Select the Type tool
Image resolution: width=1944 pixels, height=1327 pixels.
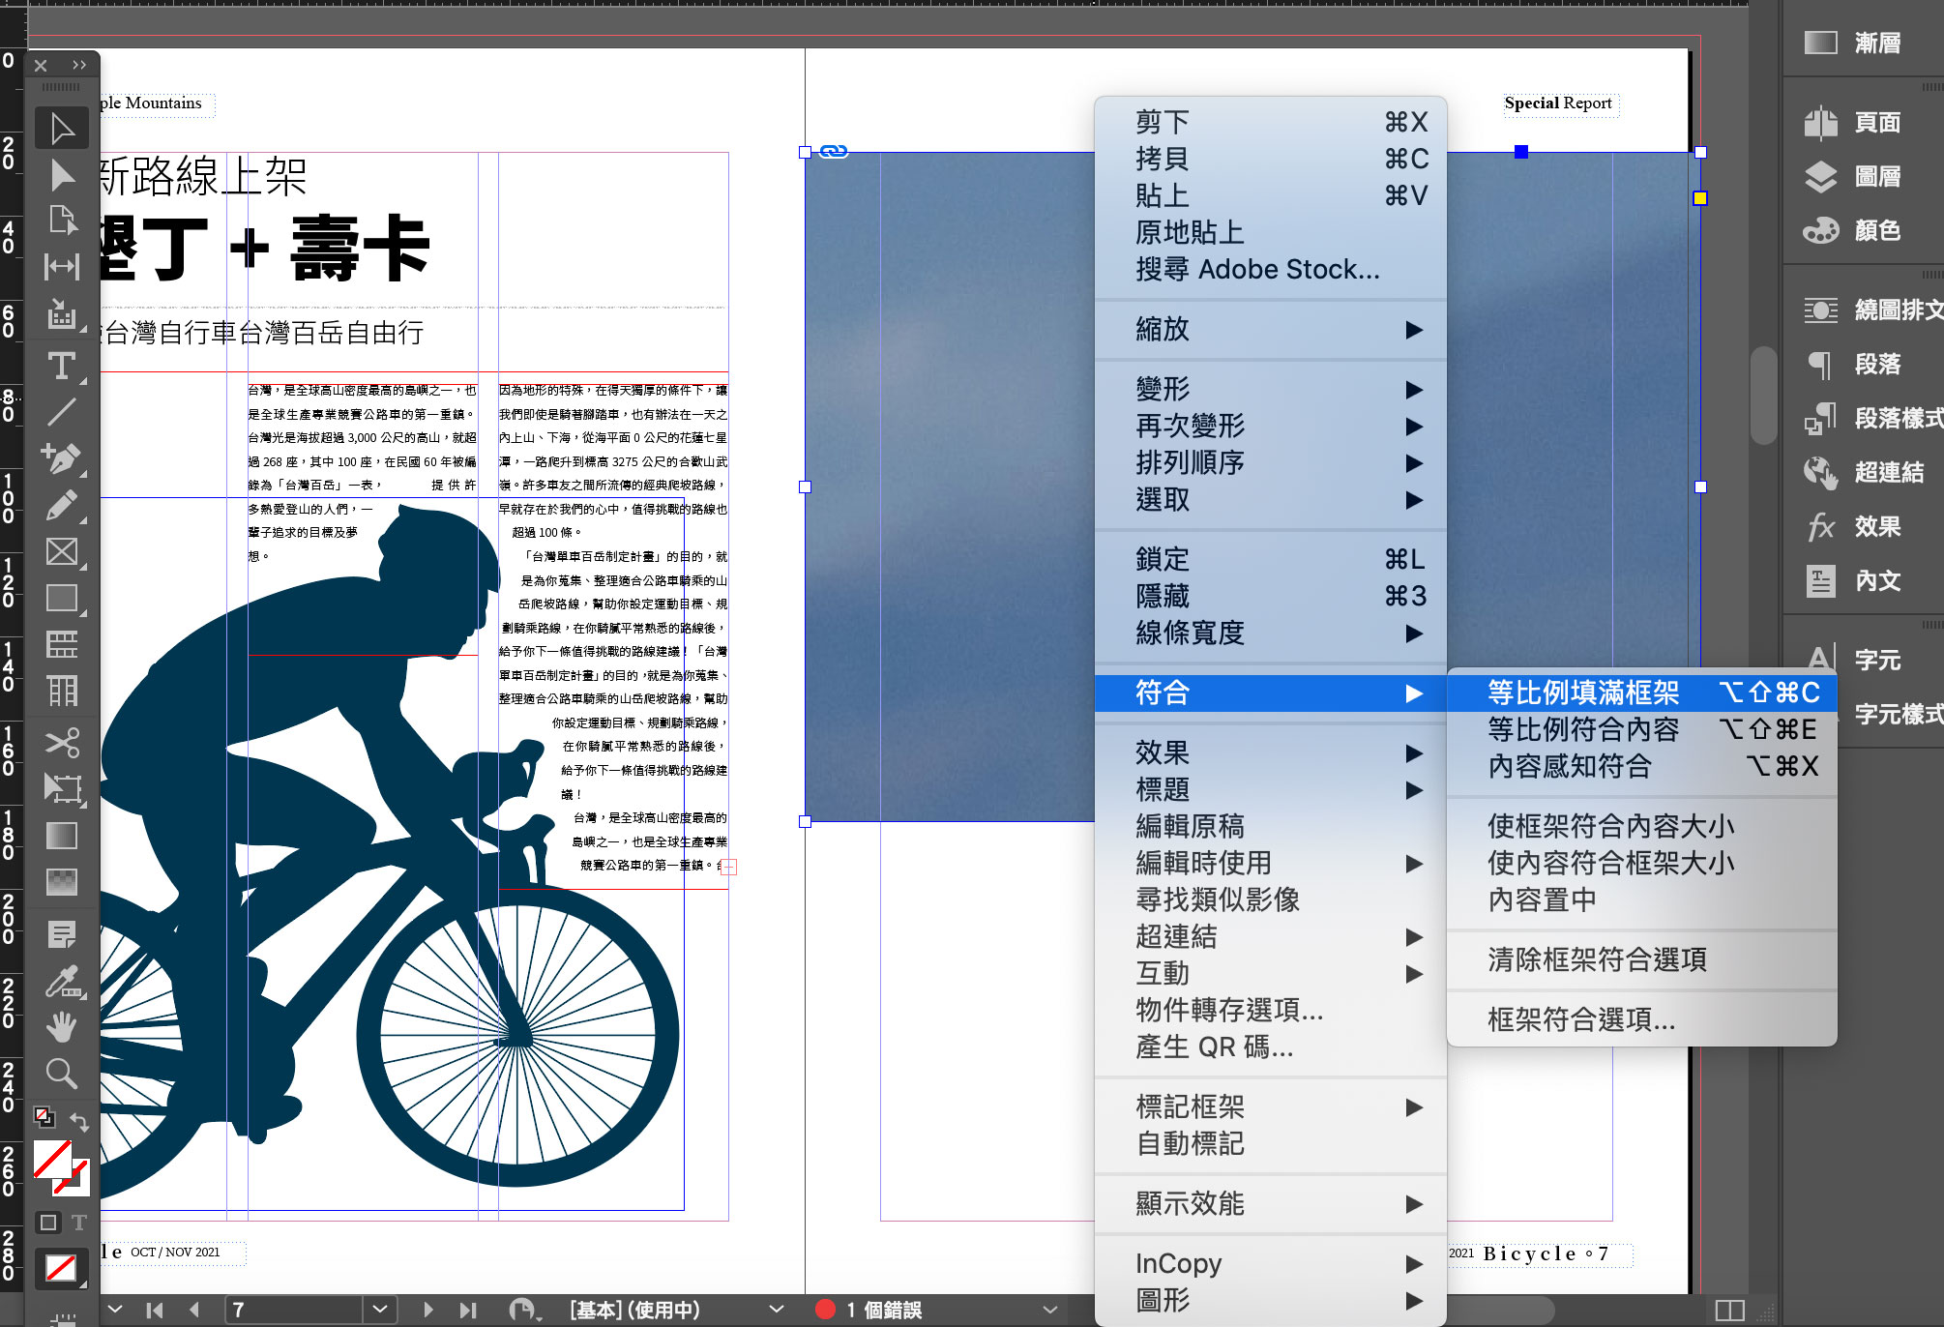coord(62,366)
